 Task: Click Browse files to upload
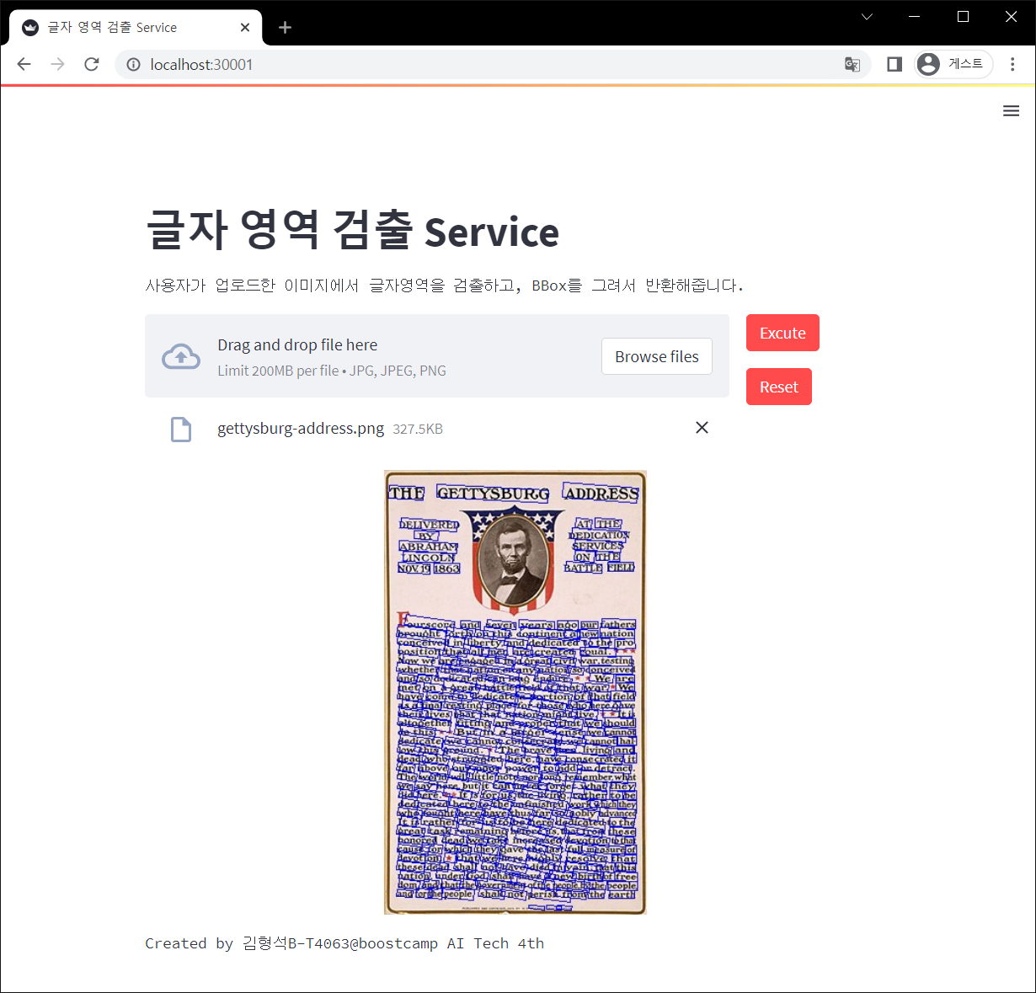click(656, 357)
